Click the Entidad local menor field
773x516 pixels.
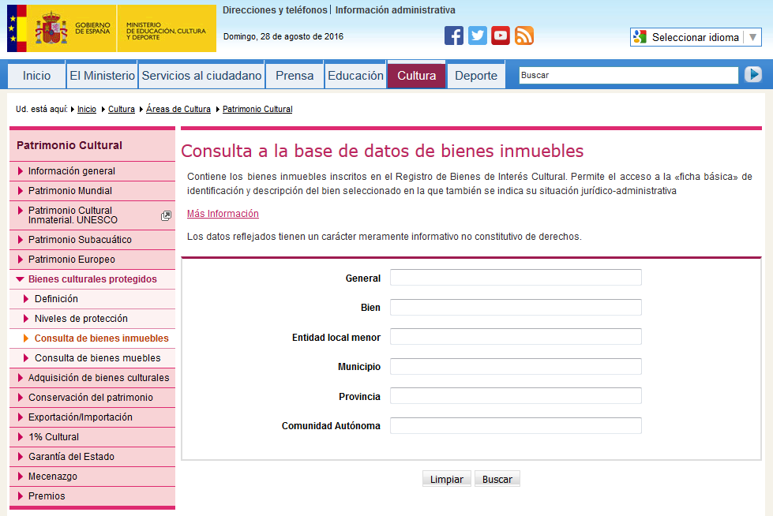click(516, 337)
